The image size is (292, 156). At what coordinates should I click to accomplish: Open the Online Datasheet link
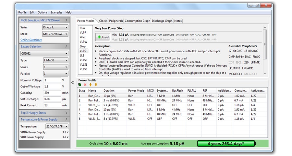31,40
